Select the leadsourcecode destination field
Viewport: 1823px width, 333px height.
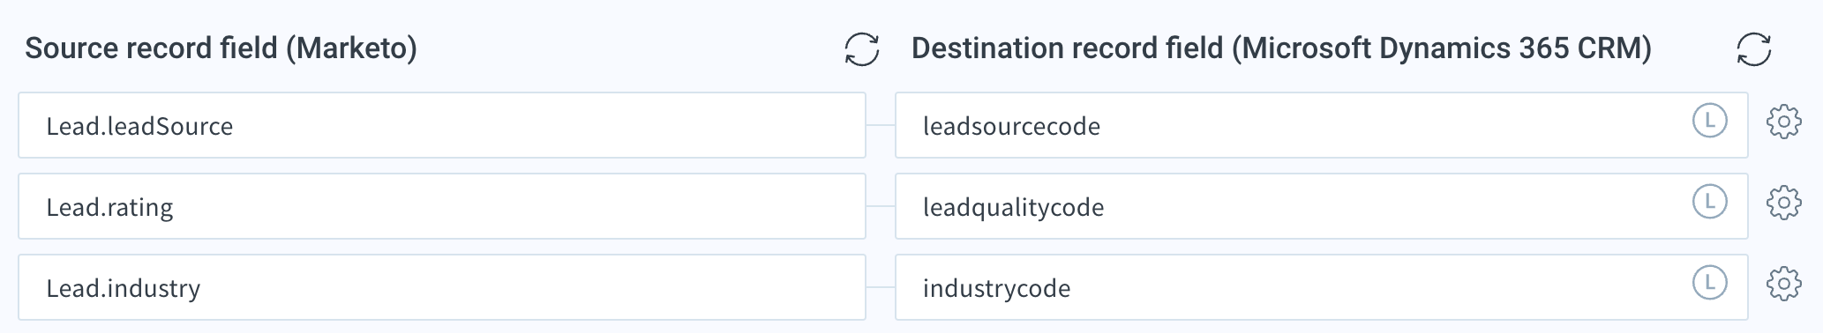[x=1321, y=125]
